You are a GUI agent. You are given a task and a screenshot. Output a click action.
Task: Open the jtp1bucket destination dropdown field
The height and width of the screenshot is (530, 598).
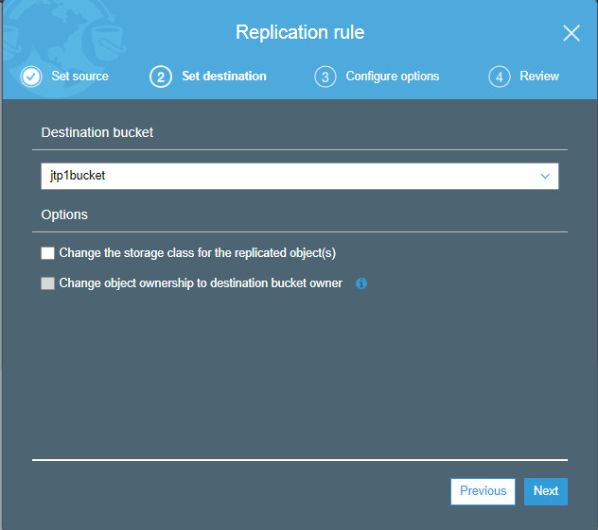pyautogui.click(x=300, y=176)
